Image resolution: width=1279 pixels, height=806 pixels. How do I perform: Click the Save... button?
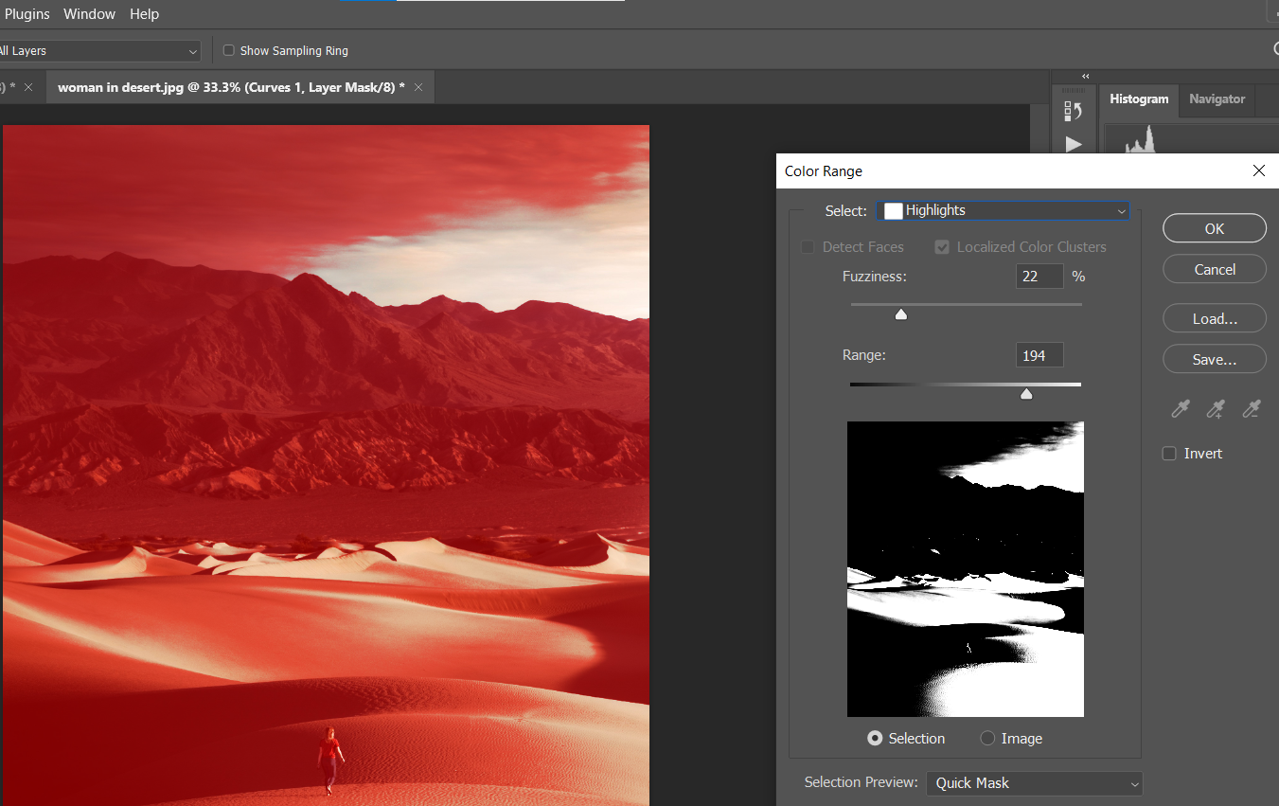pos(1214,358)
